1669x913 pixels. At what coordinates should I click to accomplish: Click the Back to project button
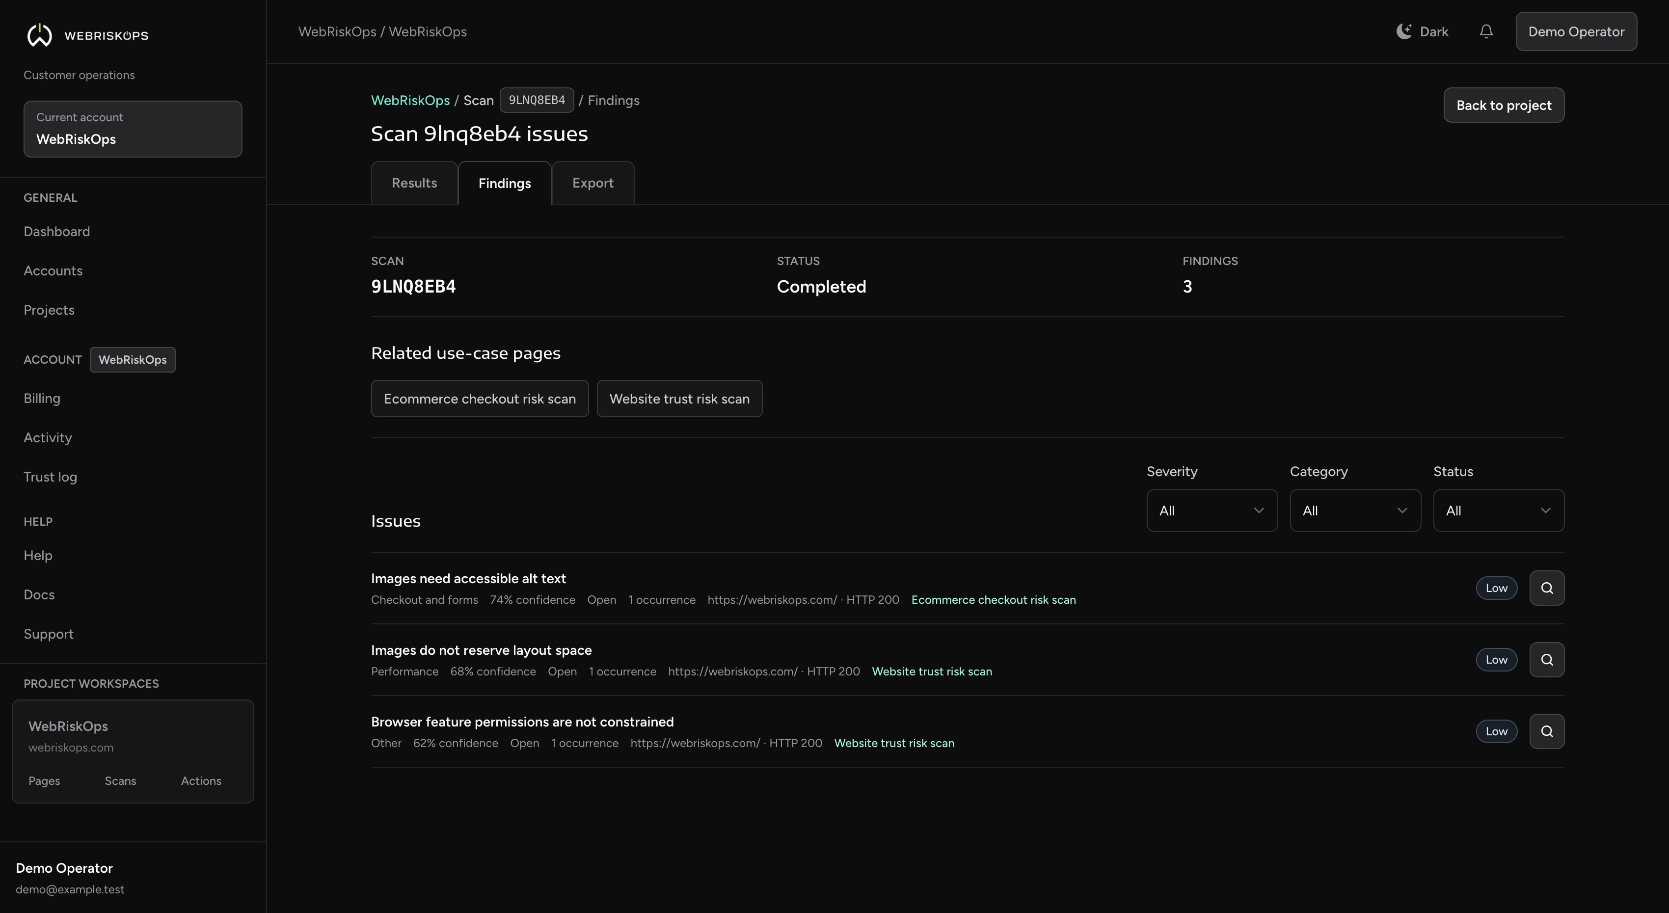click(1504, 105)
